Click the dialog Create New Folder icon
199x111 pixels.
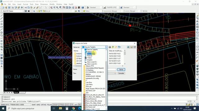[116, 47]
